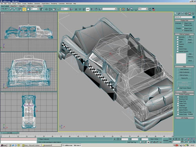Screen dimensions: 196x147
Task: Activate the Select and Move tool
Action: click(x=46, y=9)
